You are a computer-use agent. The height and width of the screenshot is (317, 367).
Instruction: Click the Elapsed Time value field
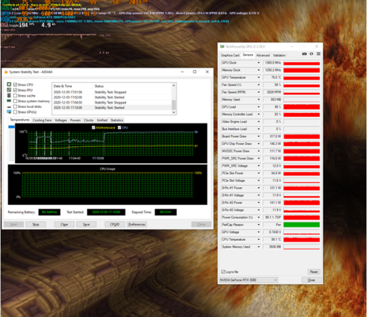click(x=166, y=212)
